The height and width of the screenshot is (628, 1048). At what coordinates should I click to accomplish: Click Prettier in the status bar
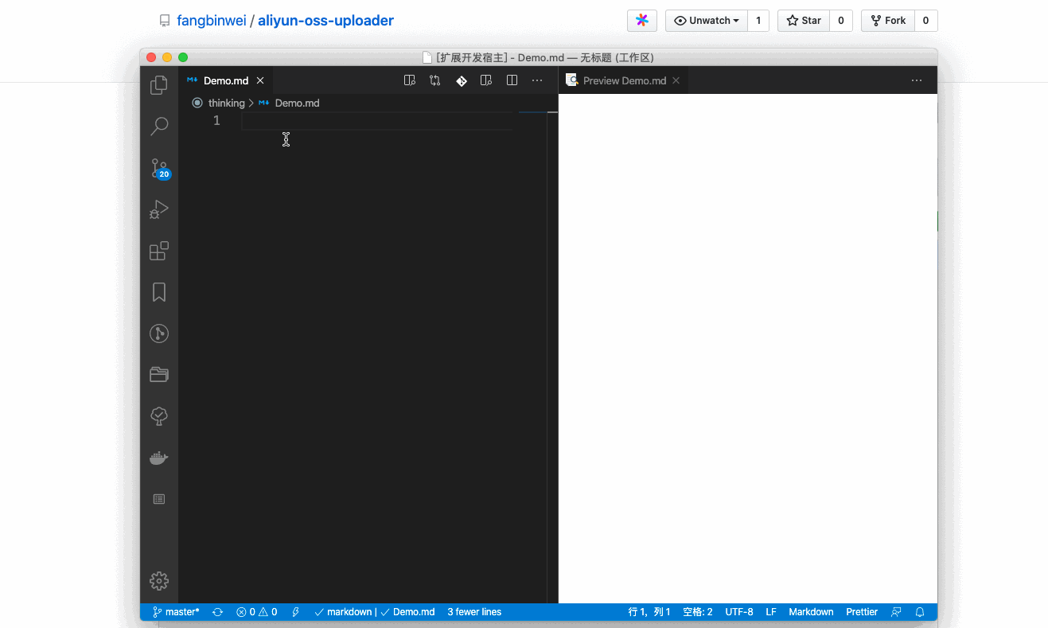pos(862,612)
